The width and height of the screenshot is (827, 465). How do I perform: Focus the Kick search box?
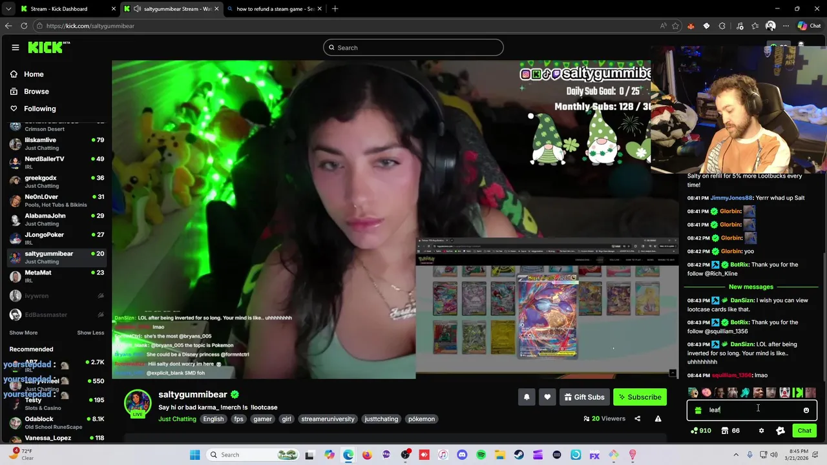pos(413,47)
